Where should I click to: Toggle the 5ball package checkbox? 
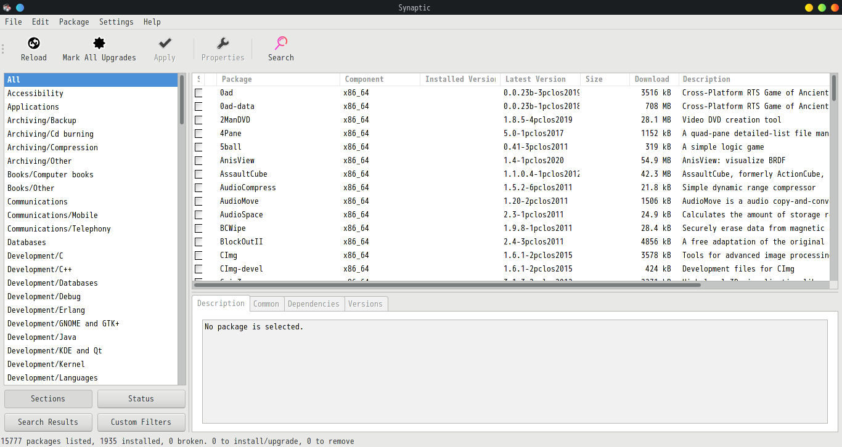(x=198, y=147)
